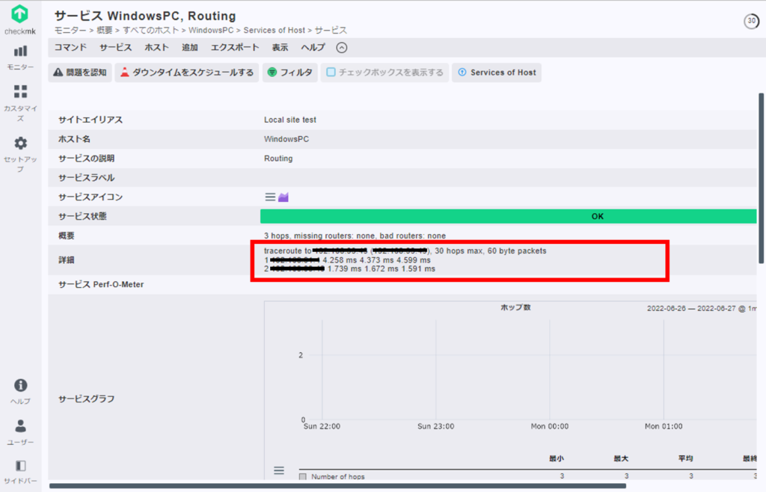Open the ホスト menu
Screen dimensions: 766x492
pyautogui.click(x=157, y=47)
